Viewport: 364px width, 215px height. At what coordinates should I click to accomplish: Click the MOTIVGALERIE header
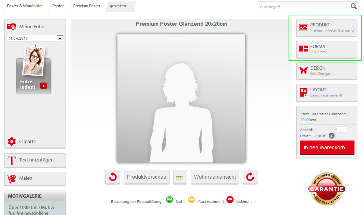pyautogui.click(x=35, y=196)
